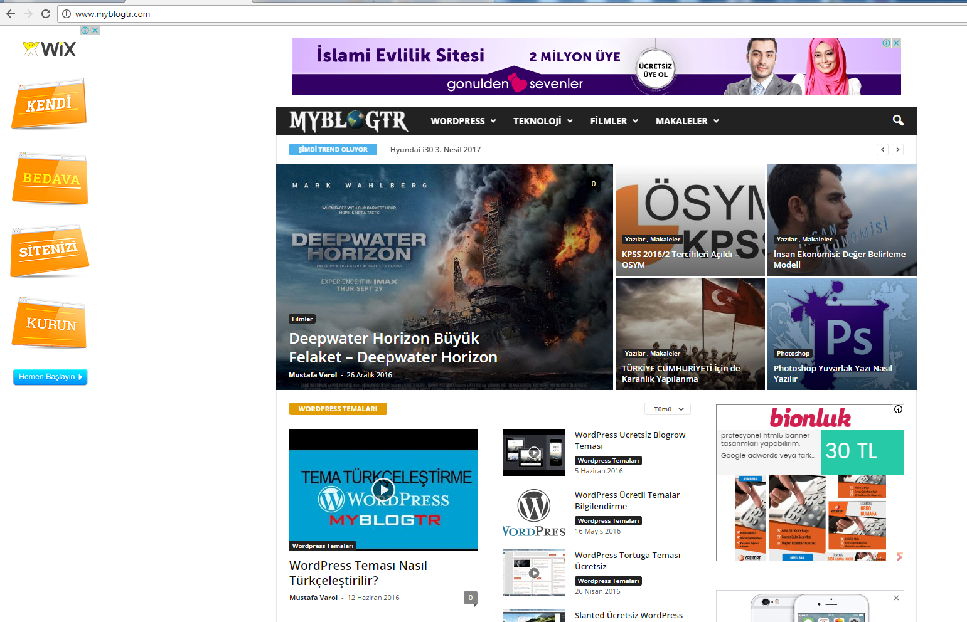The width and height of the screenshot is (967, 622).
Task: Click the ÜCRETSİZ ÜYE OL badge
Action: 655,70
